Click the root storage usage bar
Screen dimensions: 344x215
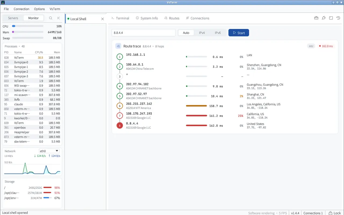pyautogui.click(x=48, y=188)
